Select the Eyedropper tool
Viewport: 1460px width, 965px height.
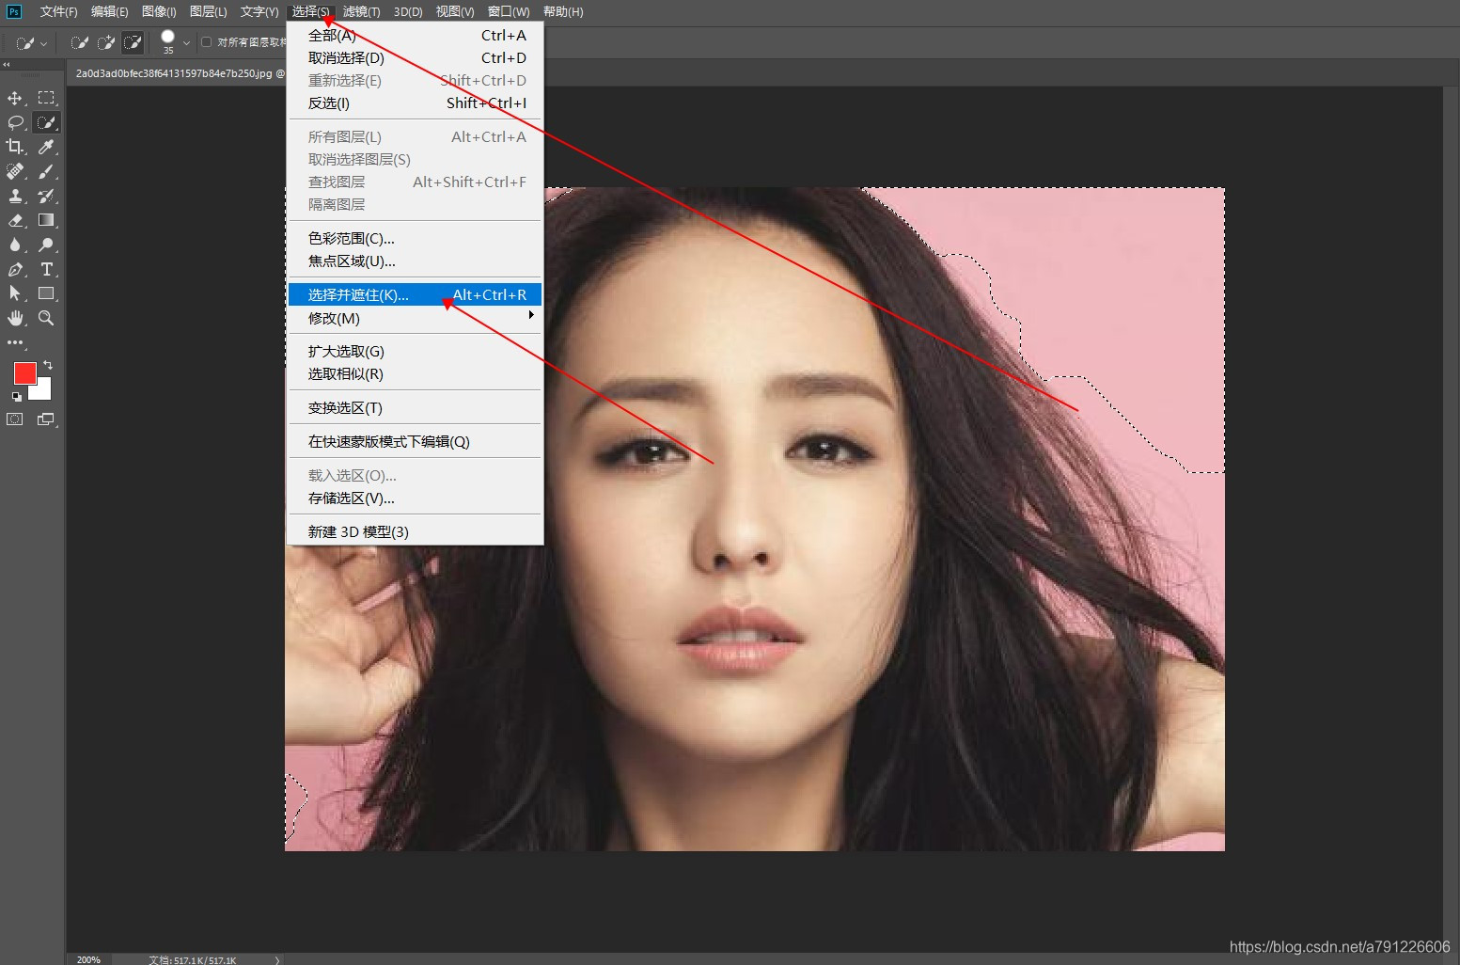[x=46, y=147]
